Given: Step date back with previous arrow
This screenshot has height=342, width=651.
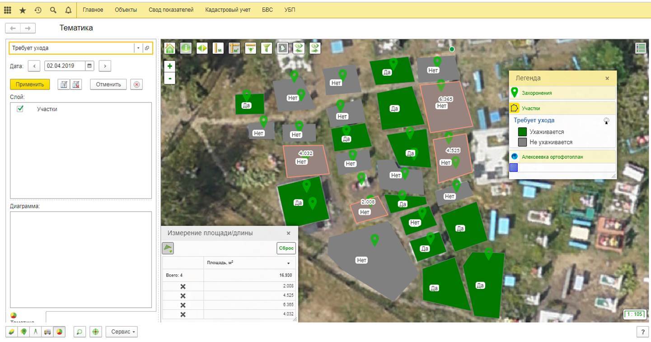Looking at the screenshot, I should point(34,66).
